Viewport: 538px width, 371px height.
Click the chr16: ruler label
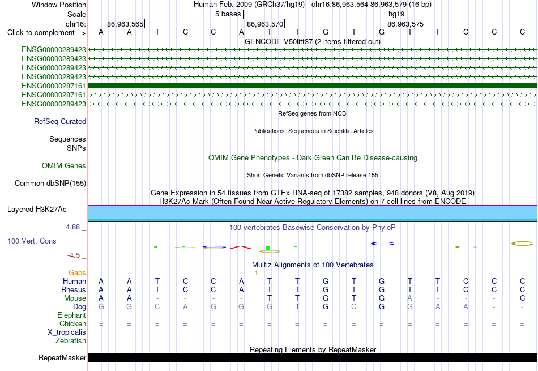click(x=76, y=24)
